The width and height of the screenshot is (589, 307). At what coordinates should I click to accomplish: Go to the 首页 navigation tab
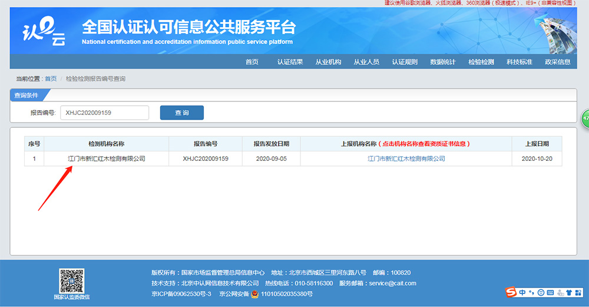coord(252,62)
